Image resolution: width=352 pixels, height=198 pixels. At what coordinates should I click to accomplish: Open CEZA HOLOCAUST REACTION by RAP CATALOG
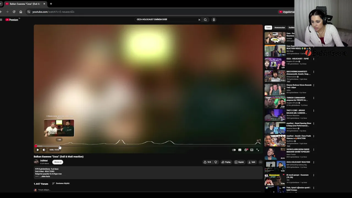298,162
